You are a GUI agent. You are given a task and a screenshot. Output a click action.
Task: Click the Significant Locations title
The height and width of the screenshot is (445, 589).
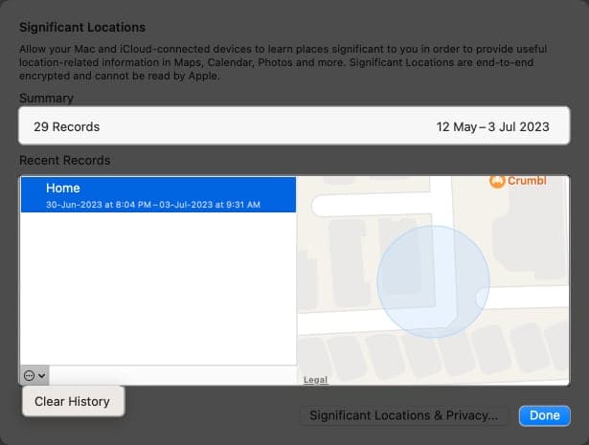82,28
